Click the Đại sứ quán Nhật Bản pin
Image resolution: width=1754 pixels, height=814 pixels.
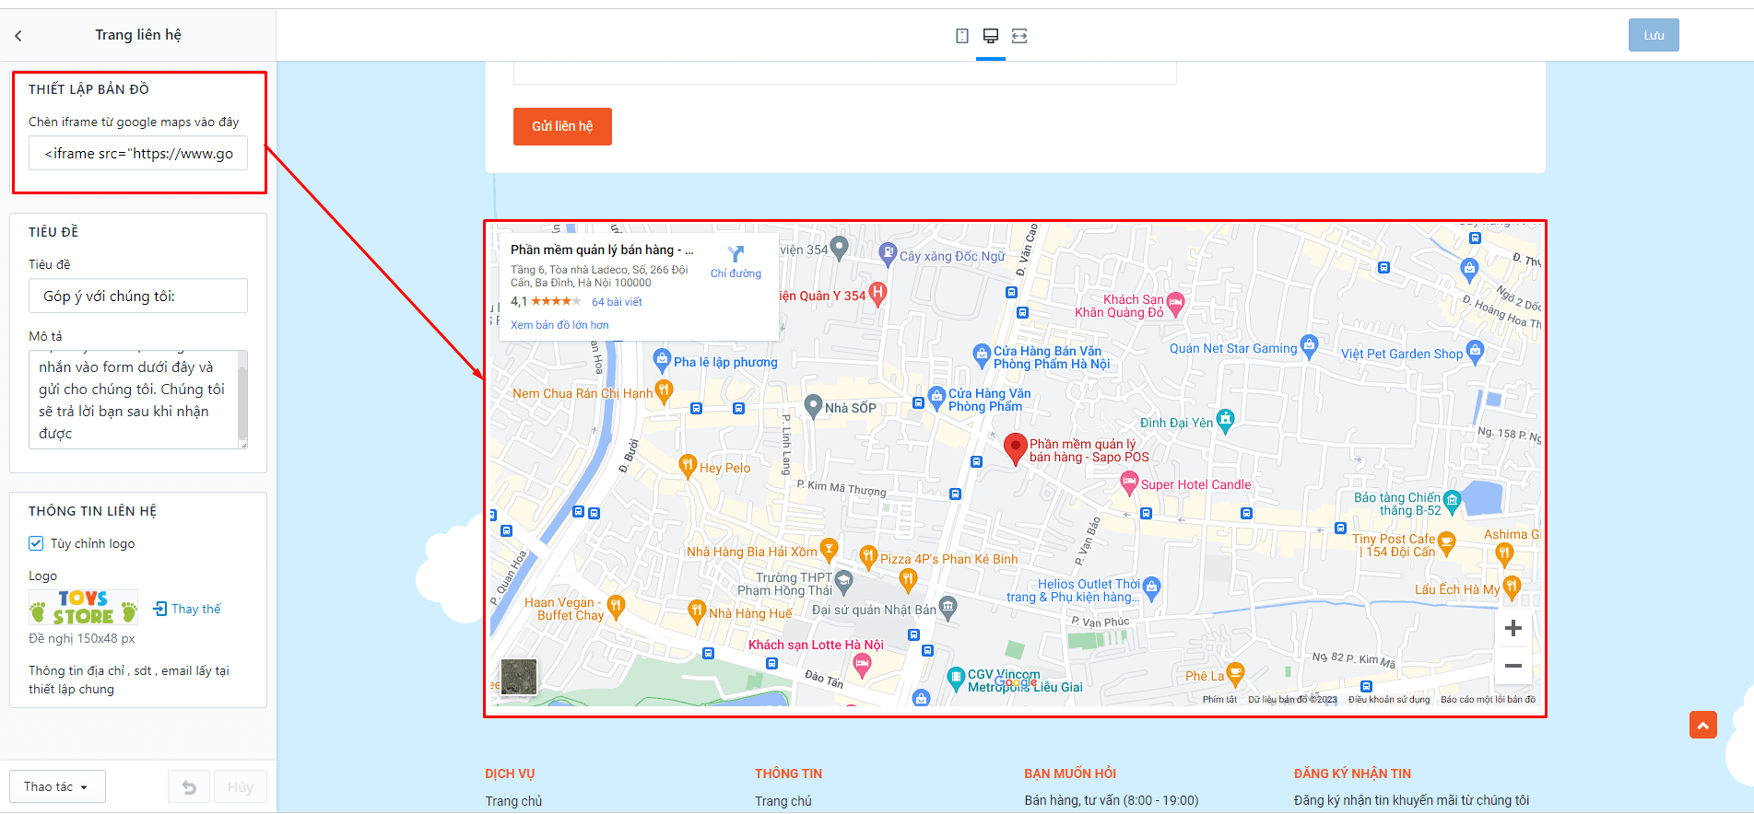pyautogui.click(x=948, y=606)
